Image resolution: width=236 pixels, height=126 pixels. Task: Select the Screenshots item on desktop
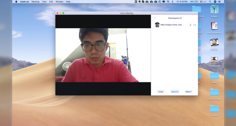coord(214,61)
